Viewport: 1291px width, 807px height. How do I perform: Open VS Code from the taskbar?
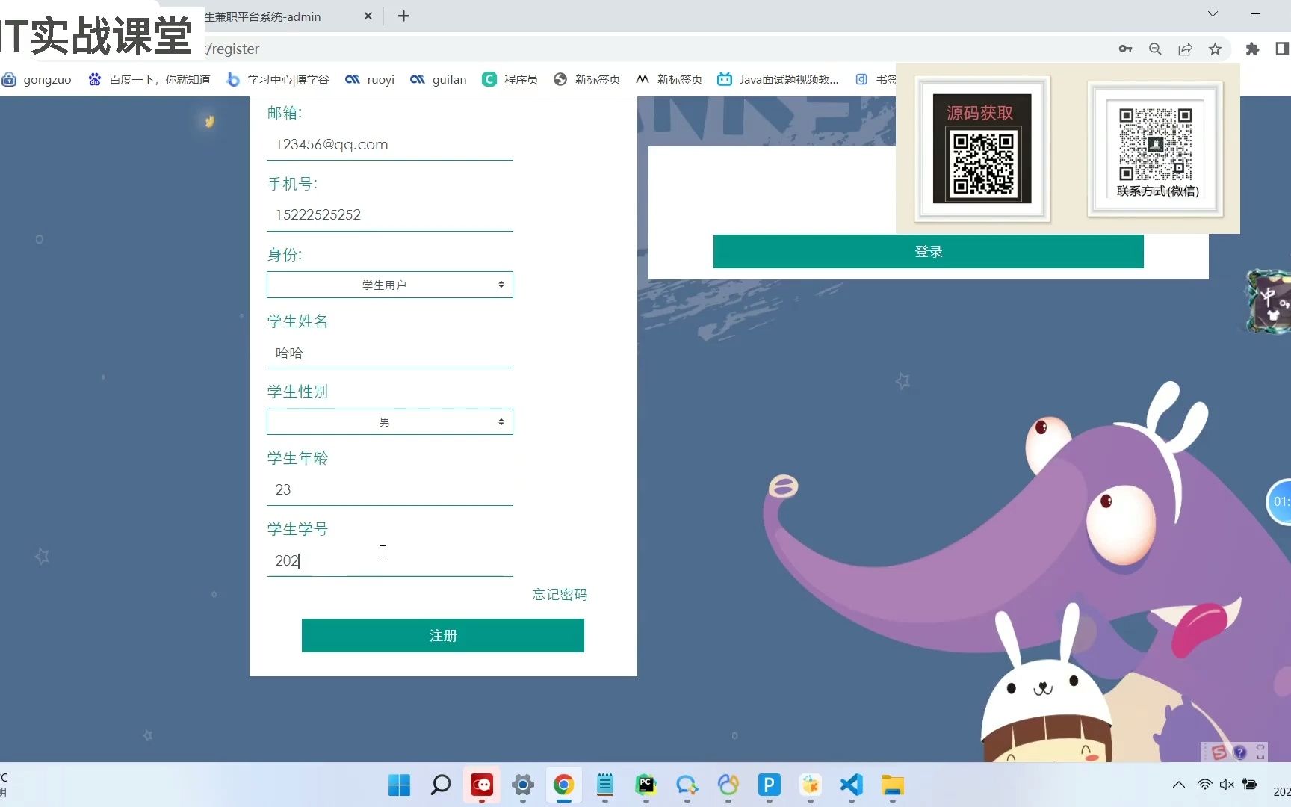[x=850, y=785]
